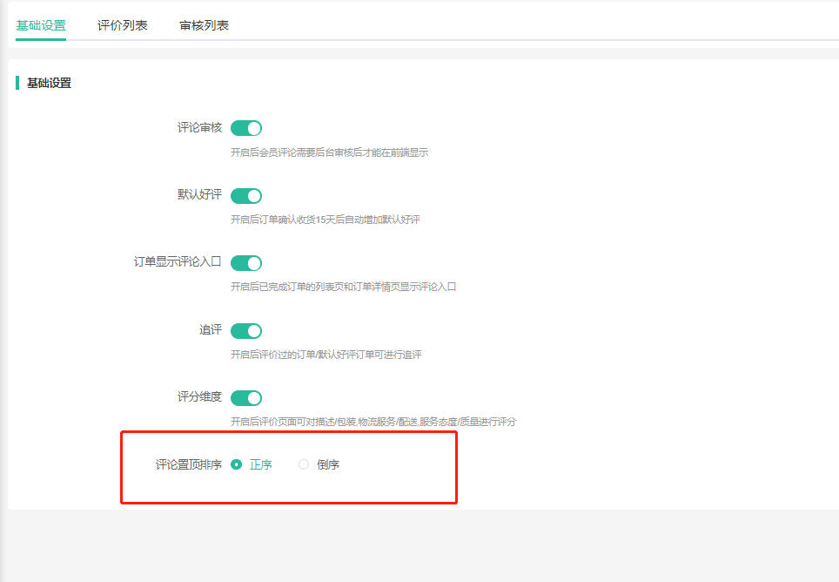Select the 正序 radio button
This screenshot has height=582, width=839.
tap(237, 465)
